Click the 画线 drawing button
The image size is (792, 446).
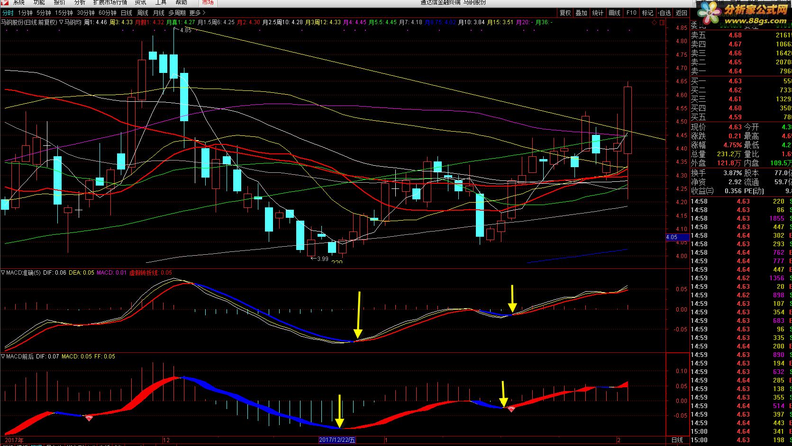click(x=615, y=13)
